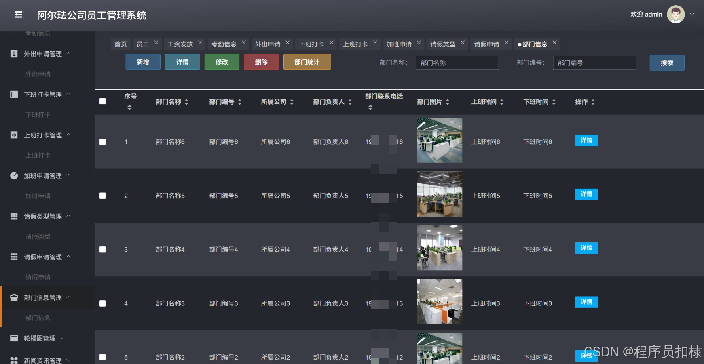Sort by 操作 column arrows
This screenshot has width=704, height=364.
593,102
